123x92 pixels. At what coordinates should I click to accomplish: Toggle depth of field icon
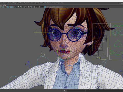pyautogui.click(x=24, y=7)
